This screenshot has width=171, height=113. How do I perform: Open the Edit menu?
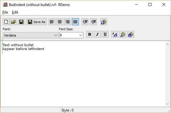(15, 12)
